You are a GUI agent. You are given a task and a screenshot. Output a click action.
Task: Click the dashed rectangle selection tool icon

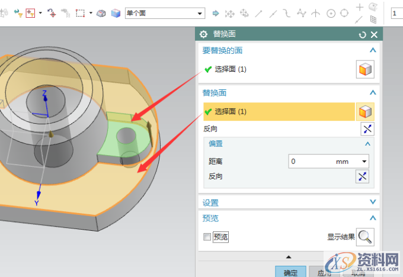pos(81,12)
